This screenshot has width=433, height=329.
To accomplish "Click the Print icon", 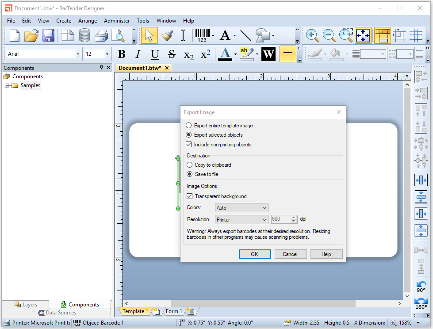I will (101, 35).
